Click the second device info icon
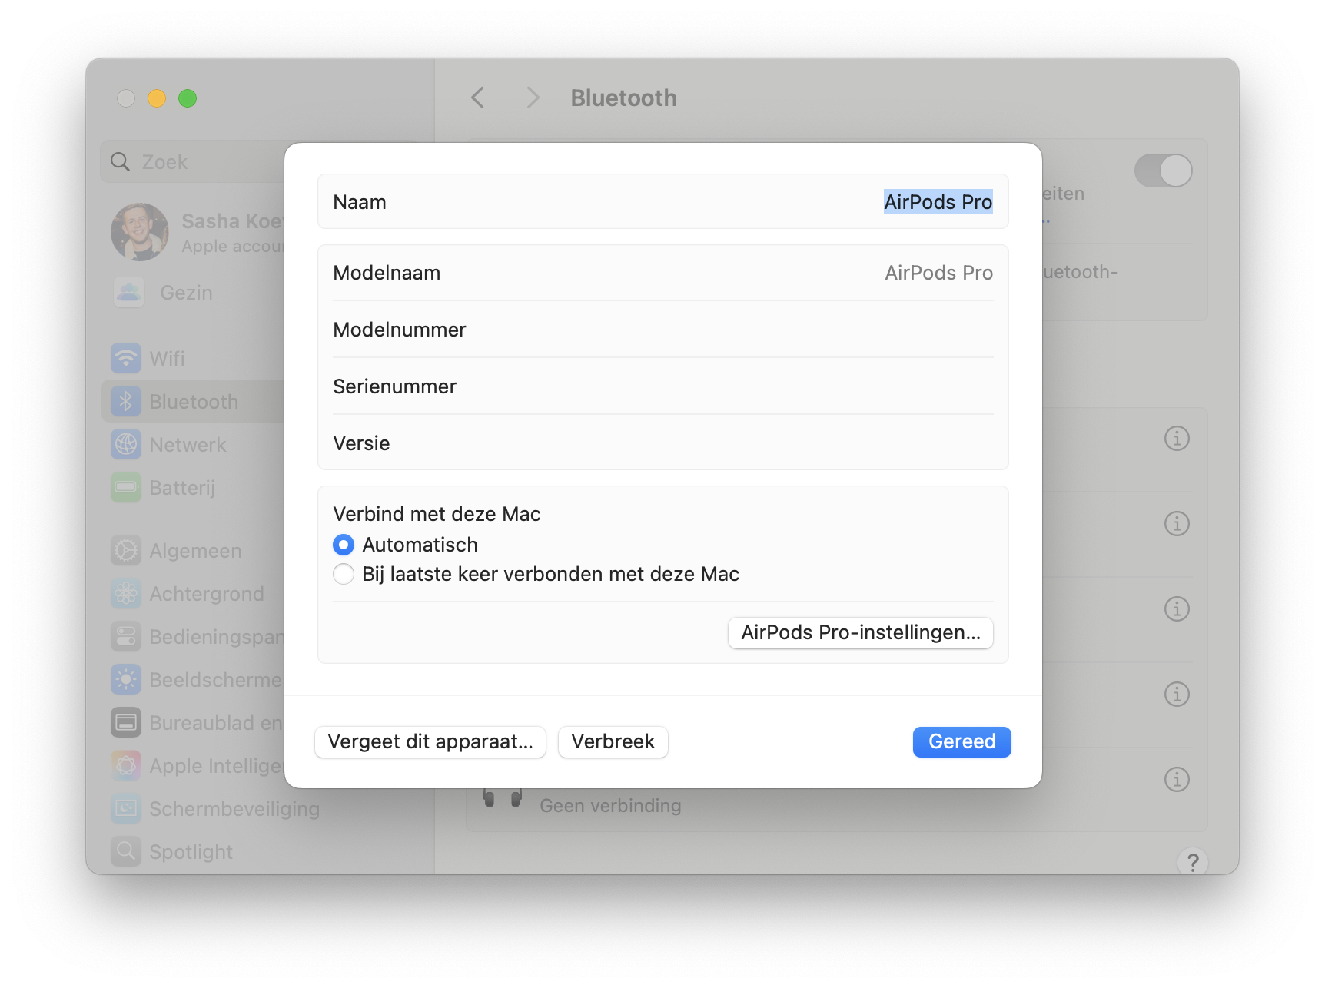The image size is (1325, 988). [x=1177, y=523]
